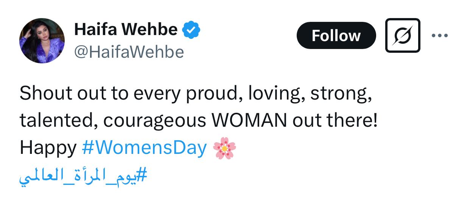Click the @HaifaWehbe handle
The height and width of the screenshot is (198, 470).
pyautogui.click(x=129, y=52)
